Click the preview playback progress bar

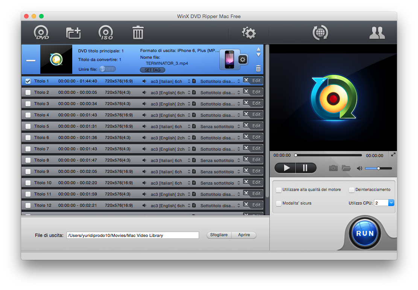pyautogui.click(x=328, y=155)
